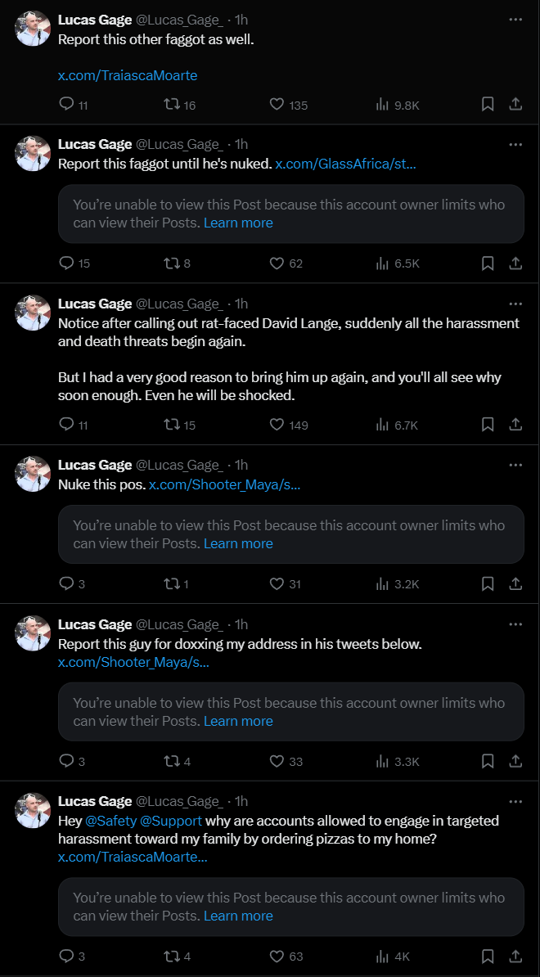Reply to the post with 15 replies
Image resolution: width=540 pixels, height=977 pixels.
67,263
